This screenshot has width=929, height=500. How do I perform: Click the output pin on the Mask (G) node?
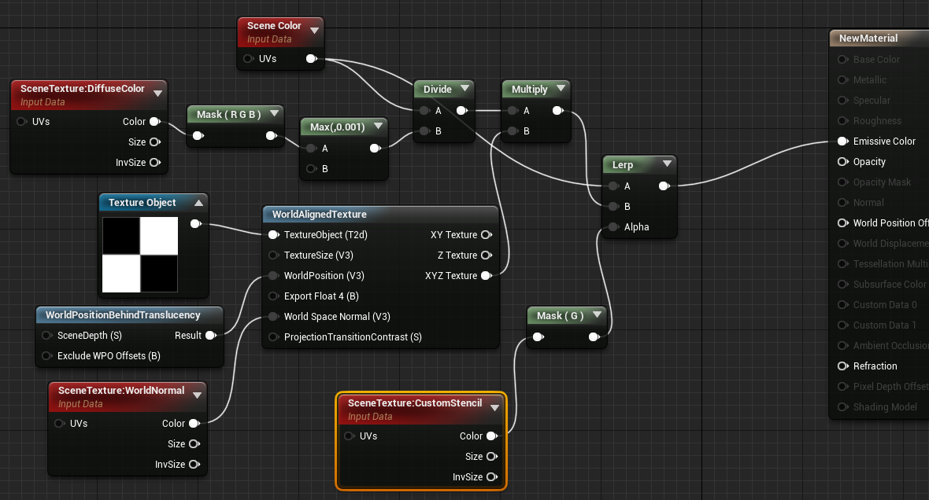(x=592, y=336)
